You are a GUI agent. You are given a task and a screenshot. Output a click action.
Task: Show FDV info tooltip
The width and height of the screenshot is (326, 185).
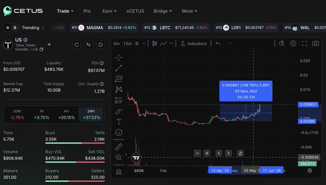point(102,63)
